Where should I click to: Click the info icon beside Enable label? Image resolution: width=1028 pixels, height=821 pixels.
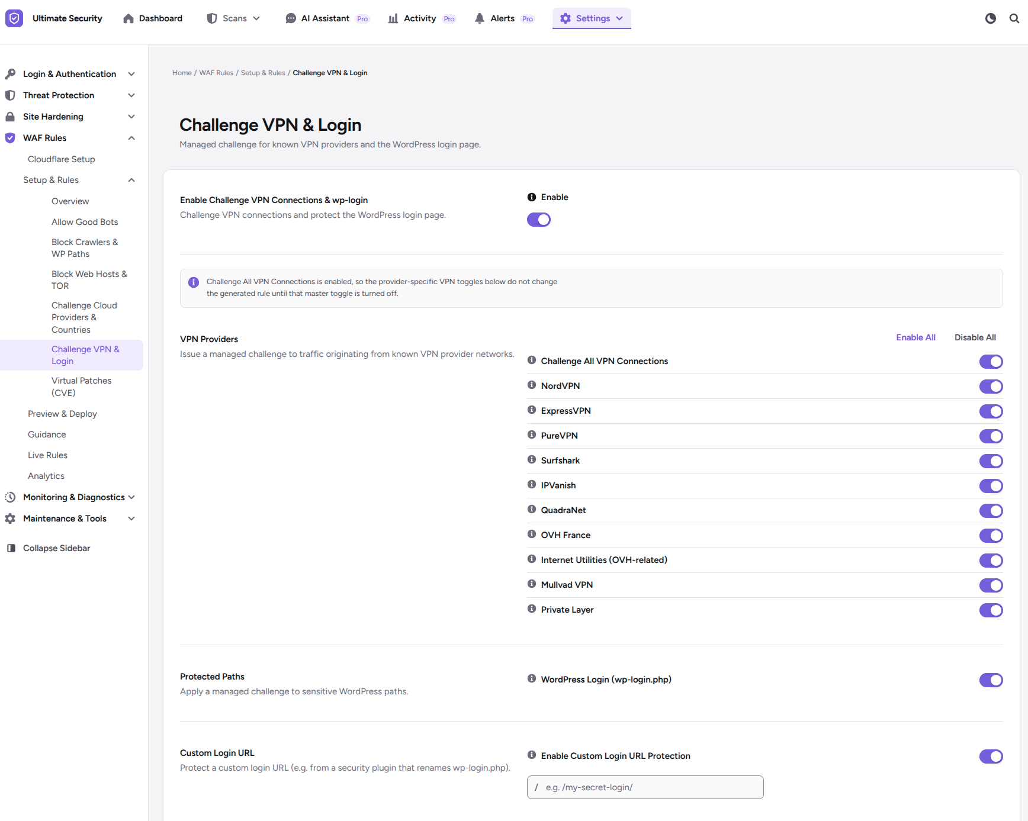pos(532,197)
